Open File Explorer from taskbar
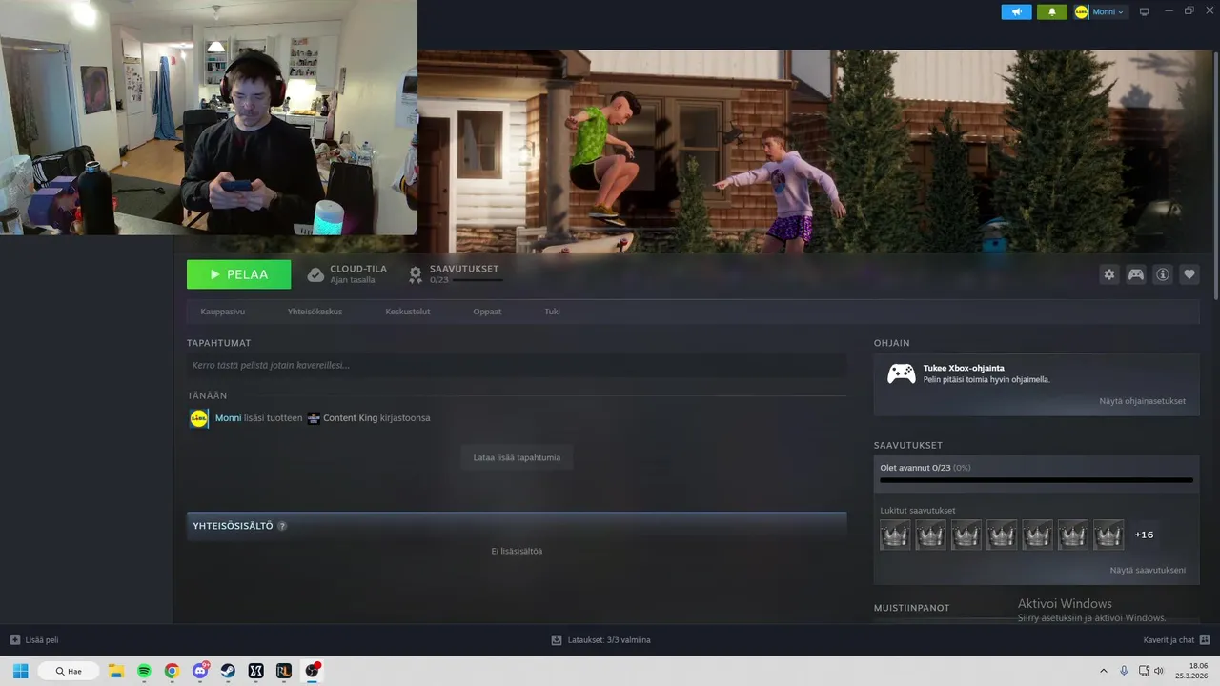Viewport: 1220px width, 686px height. point(116,671)
